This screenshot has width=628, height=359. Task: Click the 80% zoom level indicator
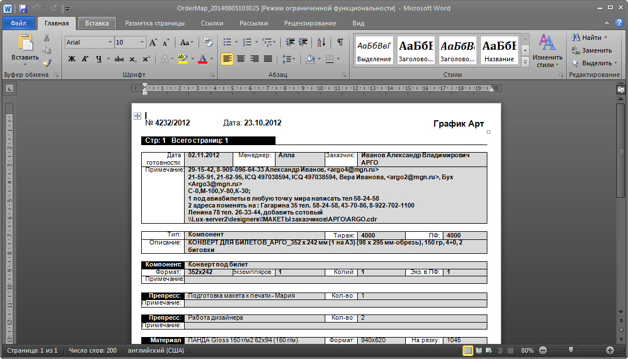coord(527,350)
